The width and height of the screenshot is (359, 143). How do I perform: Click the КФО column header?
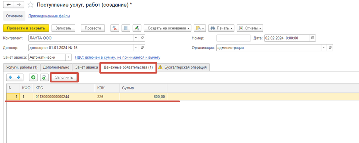pos(27,88)
